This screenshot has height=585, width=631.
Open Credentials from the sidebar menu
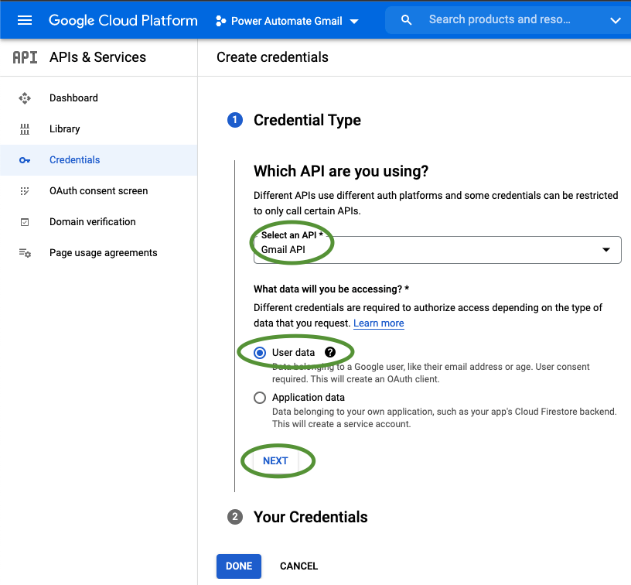click(74, 159)
